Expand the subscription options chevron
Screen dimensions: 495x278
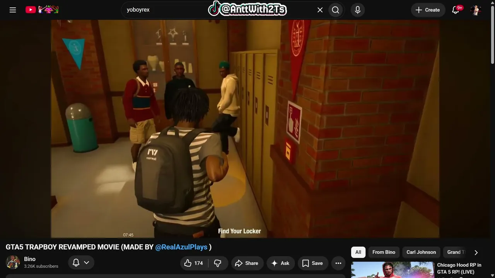[87, 263]
